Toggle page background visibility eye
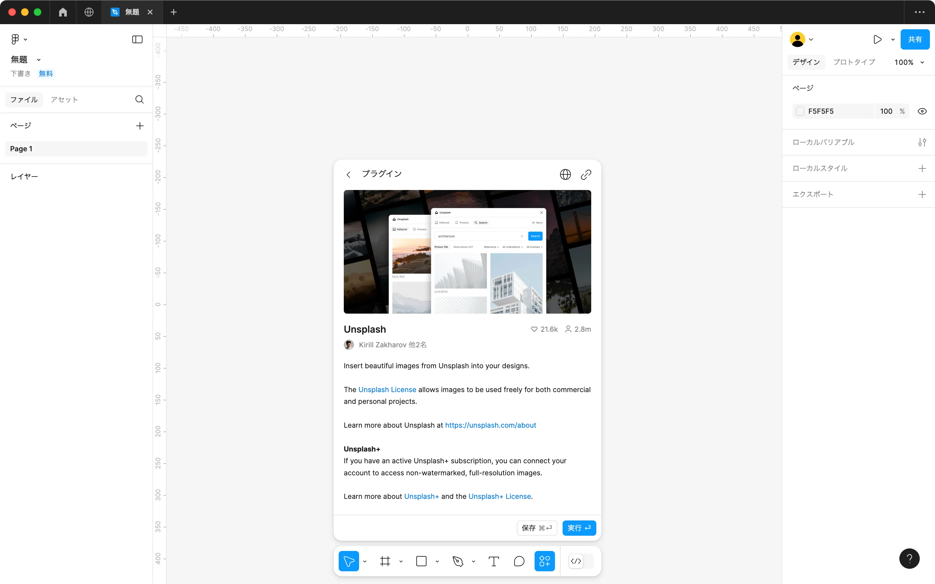The height and width of the screenshot is (584, 935). click(922, 111)
